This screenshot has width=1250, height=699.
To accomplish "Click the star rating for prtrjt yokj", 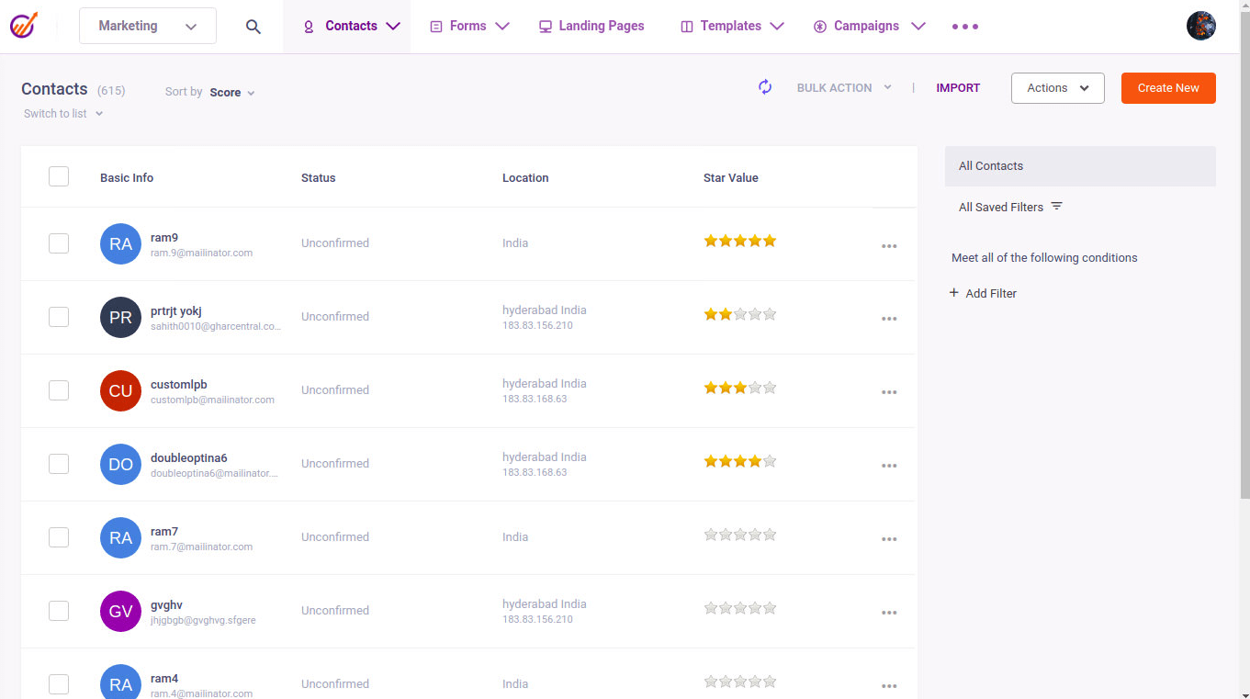I will (x=739, y=314).
